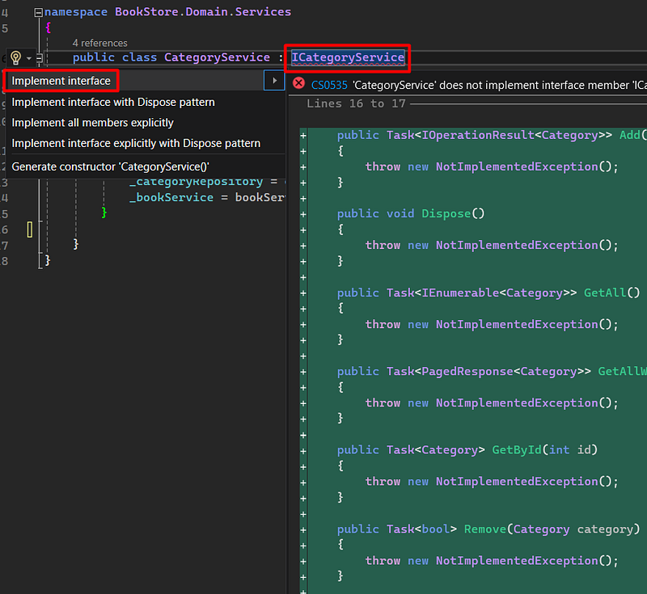Click Task<PagedResponse<Category>> line in preview

(x=491, y=372)
